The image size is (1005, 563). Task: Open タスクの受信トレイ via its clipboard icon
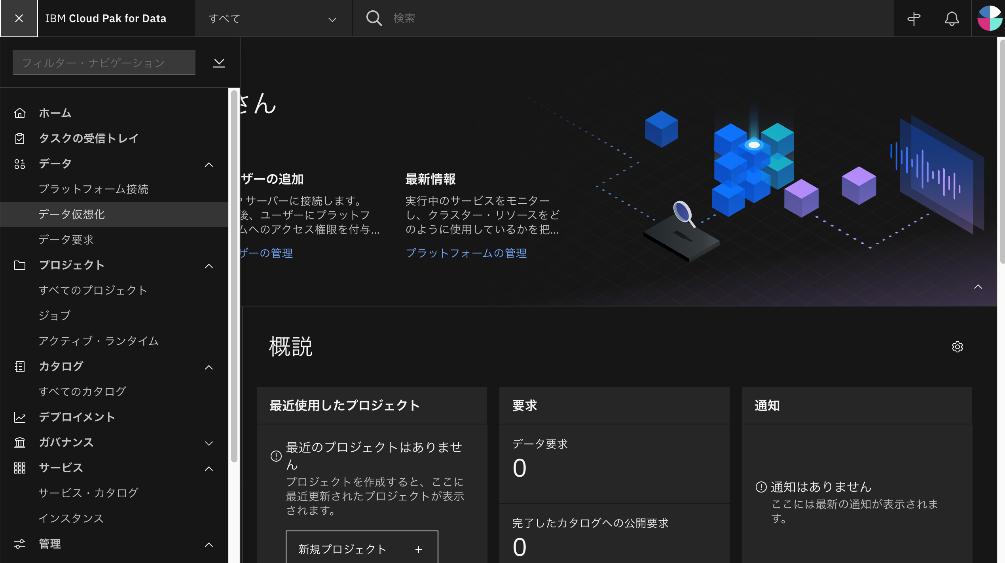coord(20,138)
